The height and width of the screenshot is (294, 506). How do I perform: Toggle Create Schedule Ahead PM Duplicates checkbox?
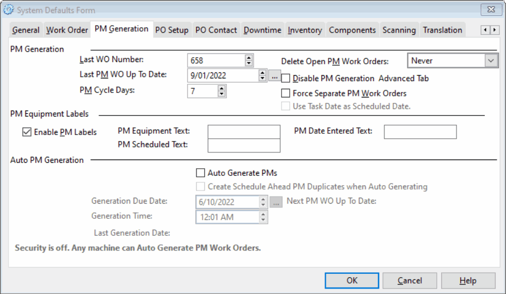tap(200, 187)
